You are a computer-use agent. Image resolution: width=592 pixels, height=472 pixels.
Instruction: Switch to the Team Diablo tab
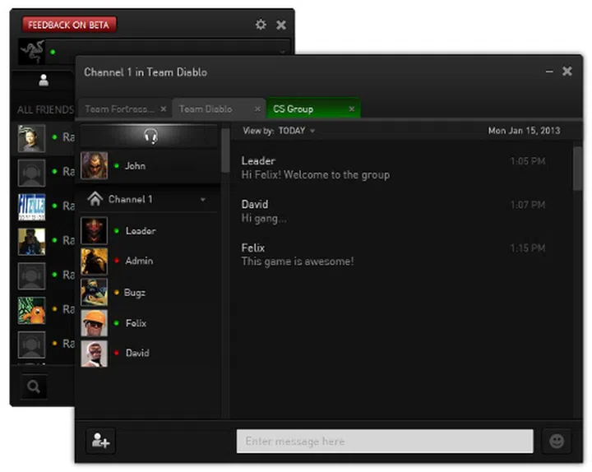[x=206, y=109]
